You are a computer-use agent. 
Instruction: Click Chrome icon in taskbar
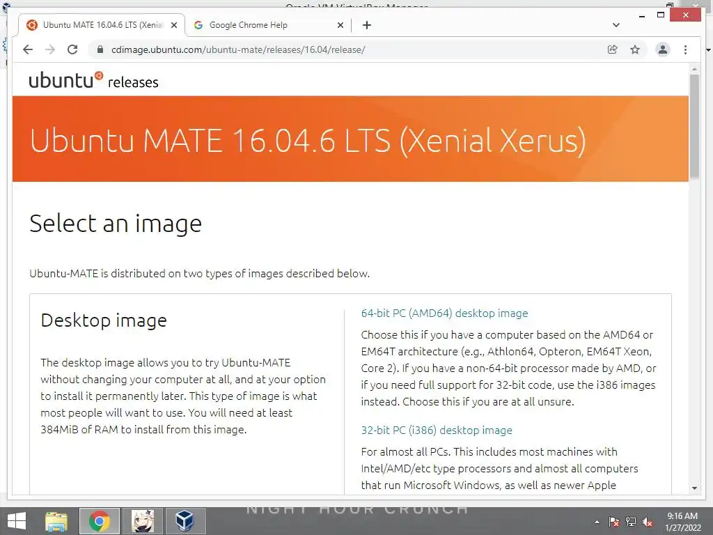(x=100, y=521)
